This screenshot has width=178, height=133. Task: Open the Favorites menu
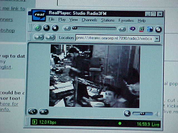(126, 21)
